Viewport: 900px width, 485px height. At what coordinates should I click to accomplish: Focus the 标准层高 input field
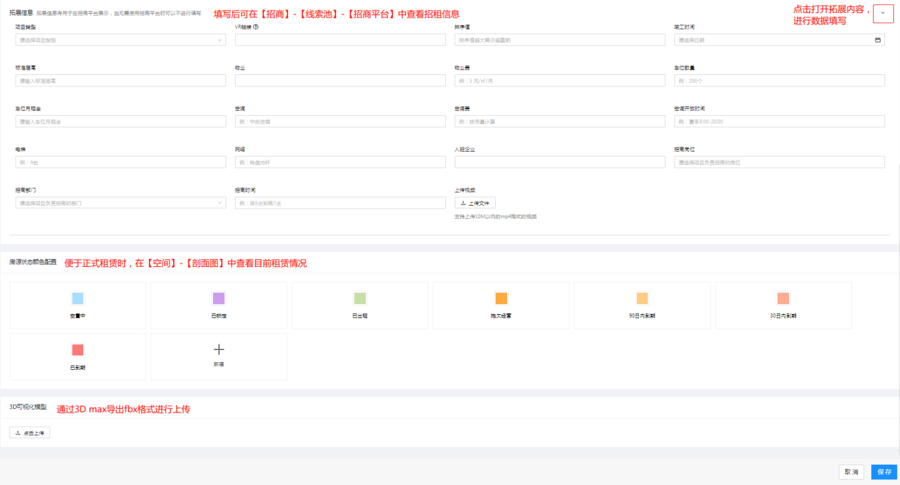pos(121,81)
